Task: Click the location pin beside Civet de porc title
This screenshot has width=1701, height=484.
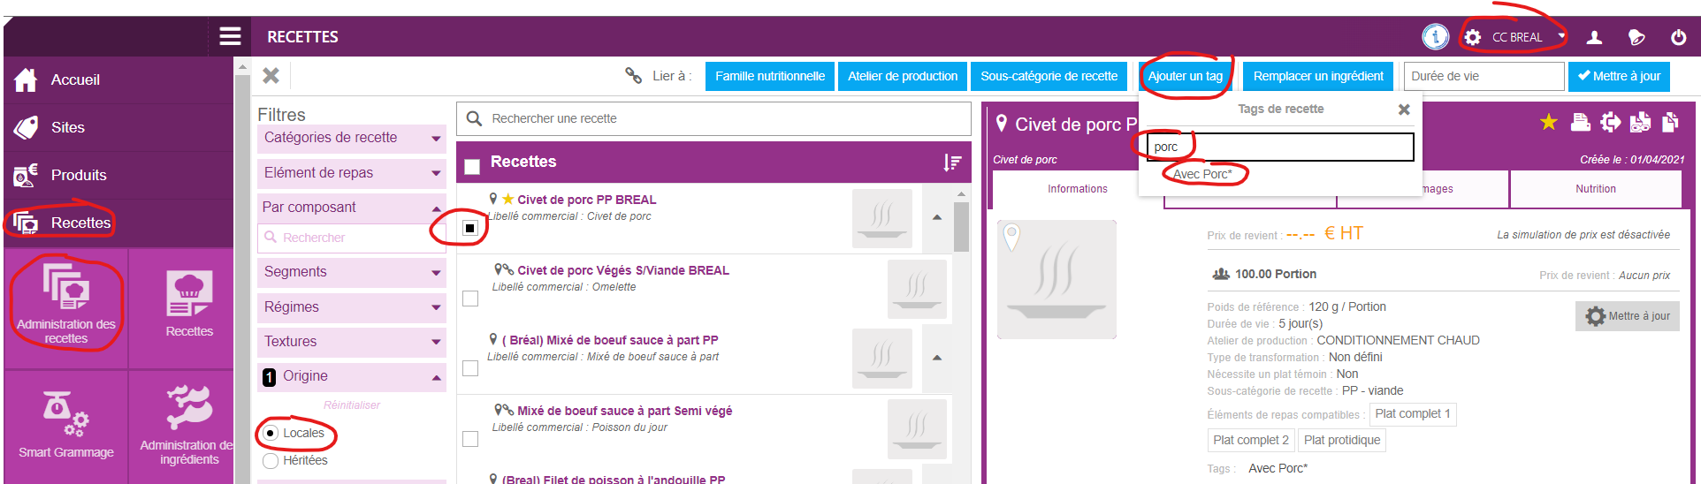Action: click(1001, 124)
